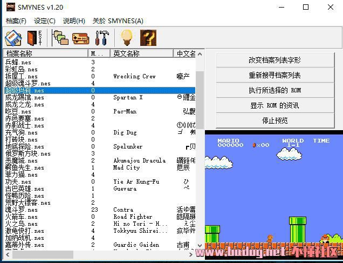The height and width of the screenshot is (263, 343).
Task: Select 火之鸟.nes in the file list
Action: (x=22, y=224)
